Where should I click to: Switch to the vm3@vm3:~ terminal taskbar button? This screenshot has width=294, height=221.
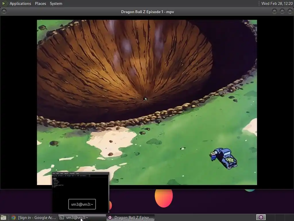coord(82,218)
